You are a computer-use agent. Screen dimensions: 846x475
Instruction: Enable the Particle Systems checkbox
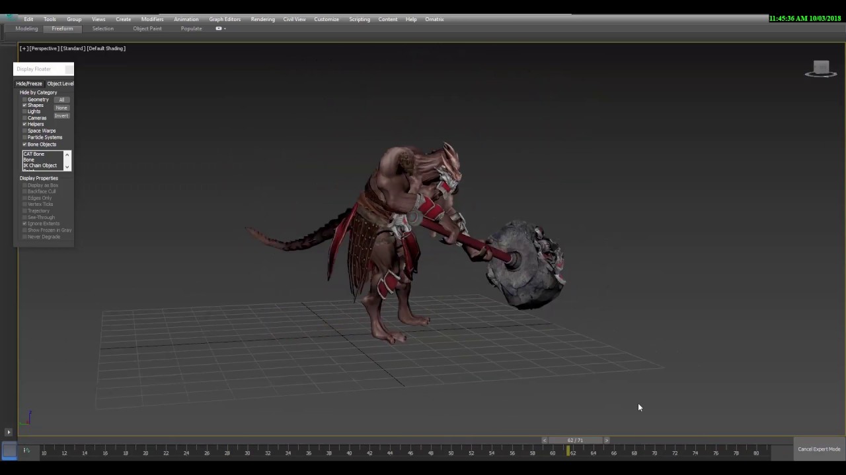(x=24, y=137)
